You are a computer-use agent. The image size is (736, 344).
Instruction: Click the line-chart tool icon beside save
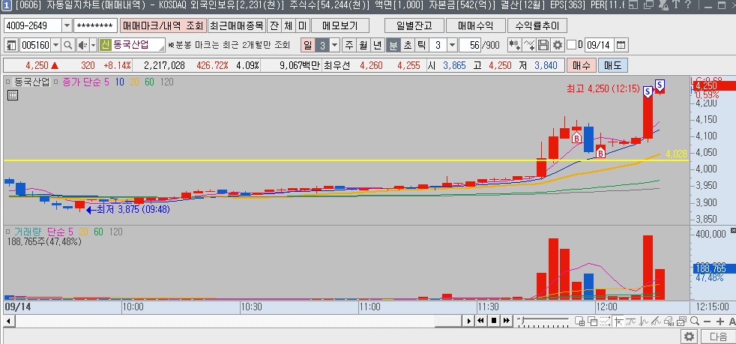click(x=529, y=45)
